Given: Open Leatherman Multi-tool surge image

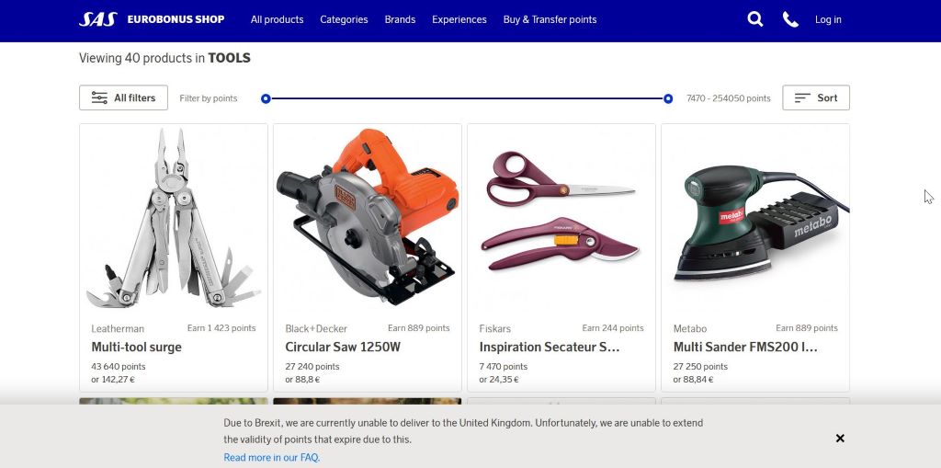Looking at the screenshot, I should pos(174,218).
